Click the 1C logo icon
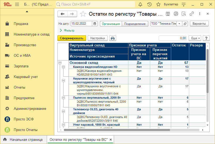The height and width of the screenshot is (144, 215). (7, 5)
